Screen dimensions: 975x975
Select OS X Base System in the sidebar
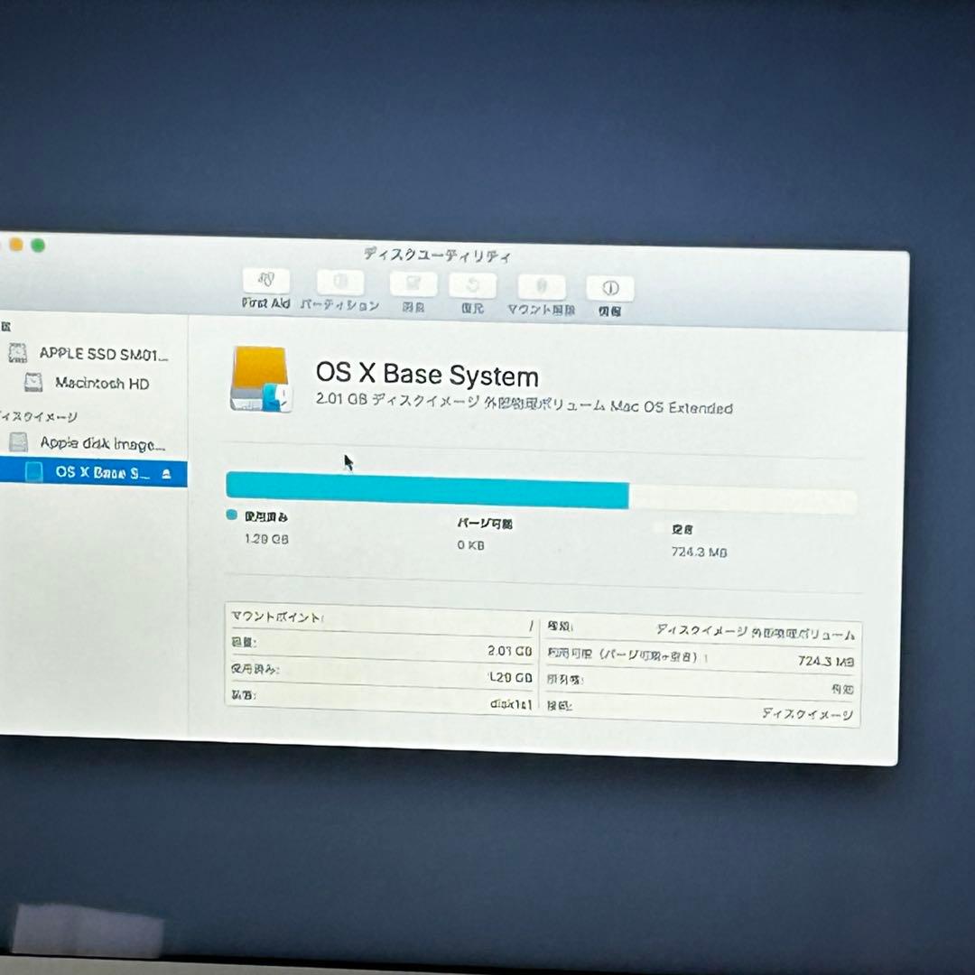93,473
